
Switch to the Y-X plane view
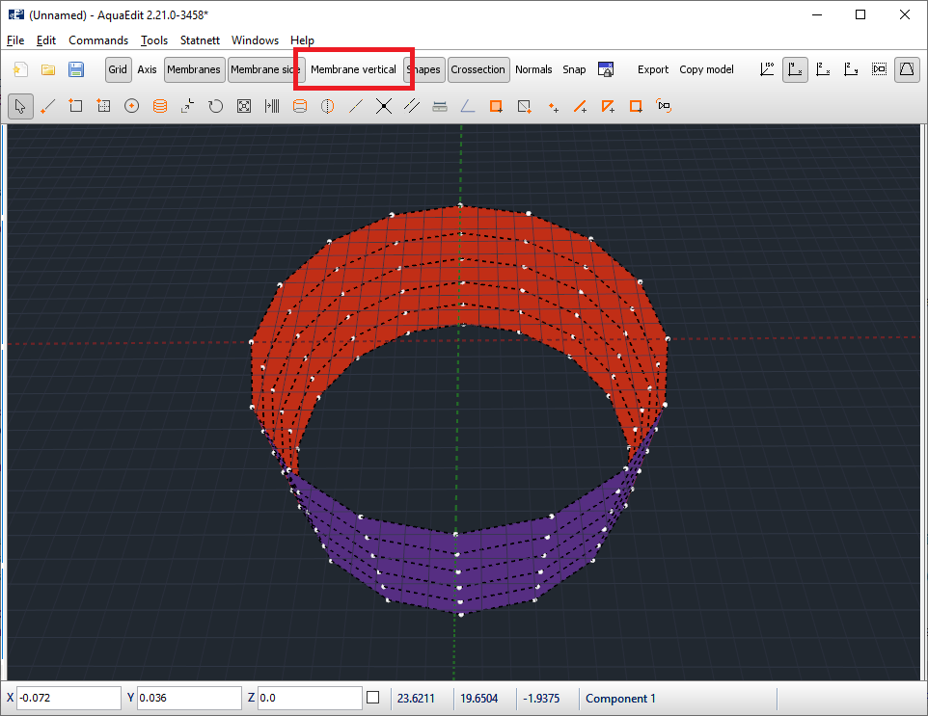(x=795, y=69)
